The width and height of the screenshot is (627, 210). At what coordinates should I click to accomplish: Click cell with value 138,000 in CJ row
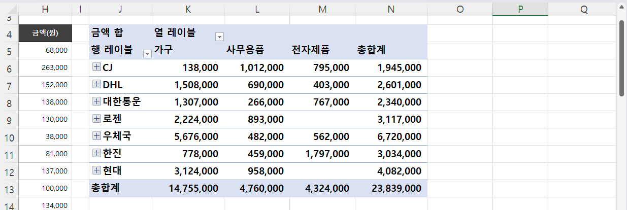point(188,67)
